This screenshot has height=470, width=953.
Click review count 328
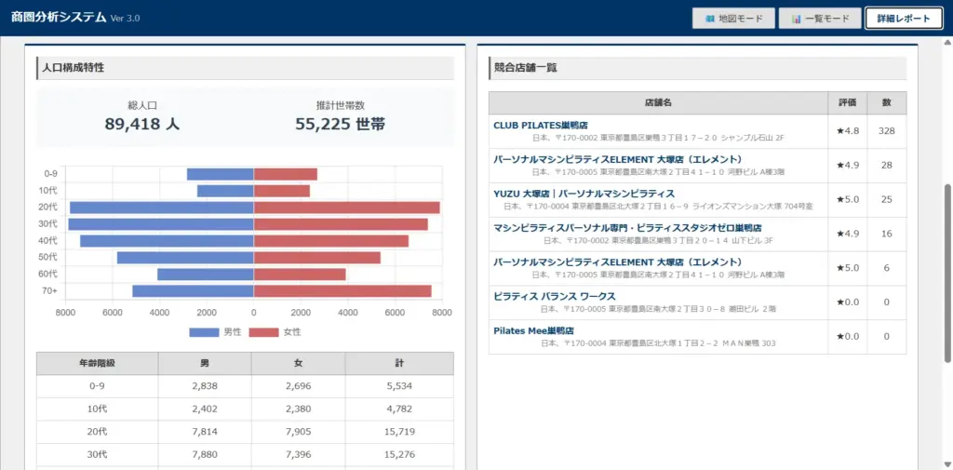pyautogui.click(x=886, y=131)
